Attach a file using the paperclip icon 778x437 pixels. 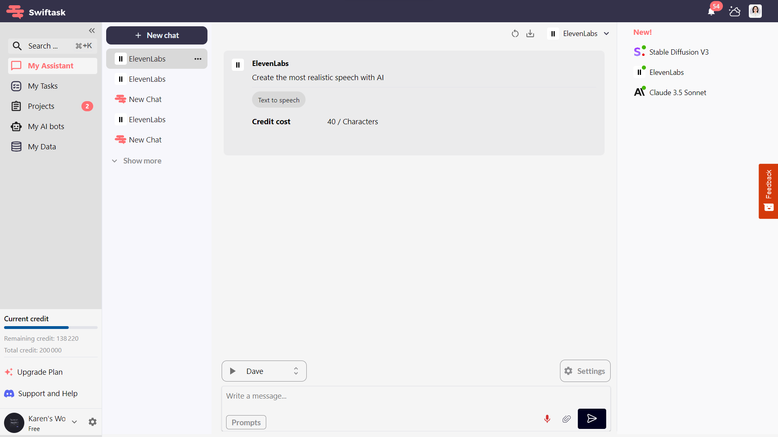pos(566,419)
